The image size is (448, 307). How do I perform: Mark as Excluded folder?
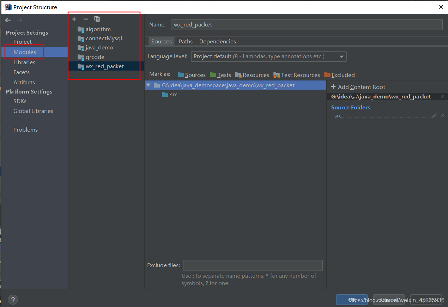[x=339, y=75]
